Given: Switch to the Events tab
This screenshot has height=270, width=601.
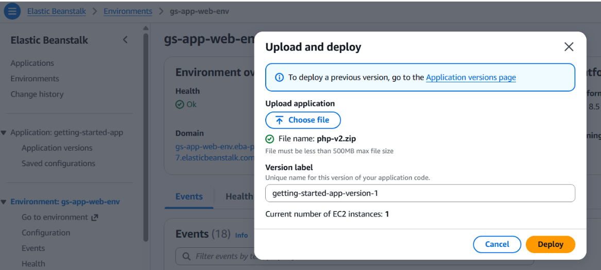Looking at the screenshot, I should [x=189, y=196].
